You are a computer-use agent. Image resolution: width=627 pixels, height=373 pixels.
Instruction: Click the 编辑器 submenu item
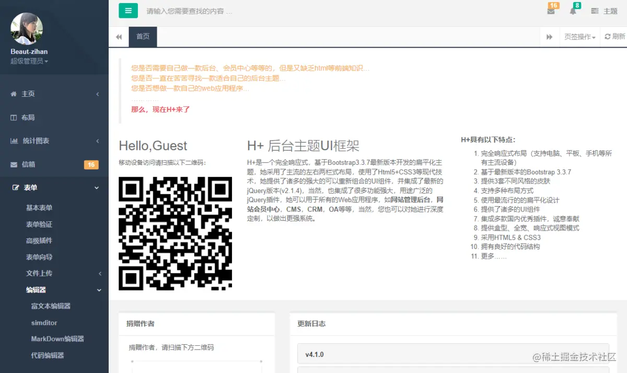click(36, 290)
